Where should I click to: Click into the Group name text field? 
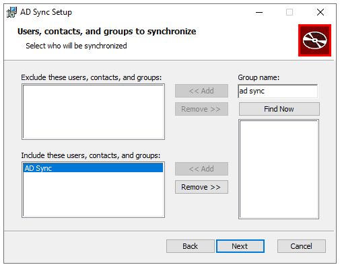tap(278, 91)
